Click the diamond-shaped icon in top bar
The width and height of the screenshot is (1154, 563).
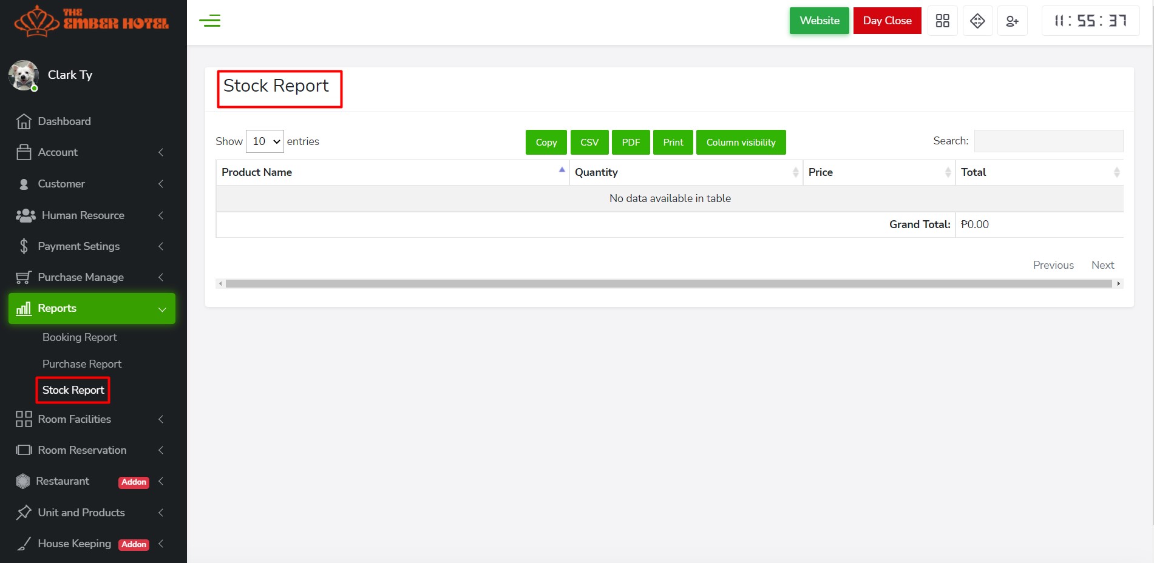977,21
